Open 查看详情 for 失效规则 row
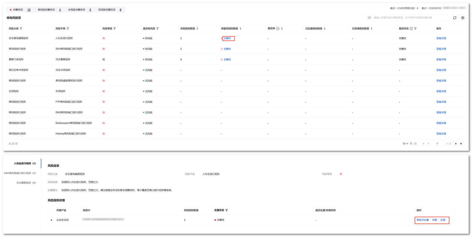 click(x=441, y=91)
